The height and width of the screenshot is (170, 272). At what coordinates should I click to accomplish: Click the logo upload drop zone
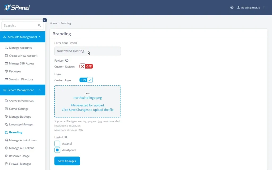88,101
